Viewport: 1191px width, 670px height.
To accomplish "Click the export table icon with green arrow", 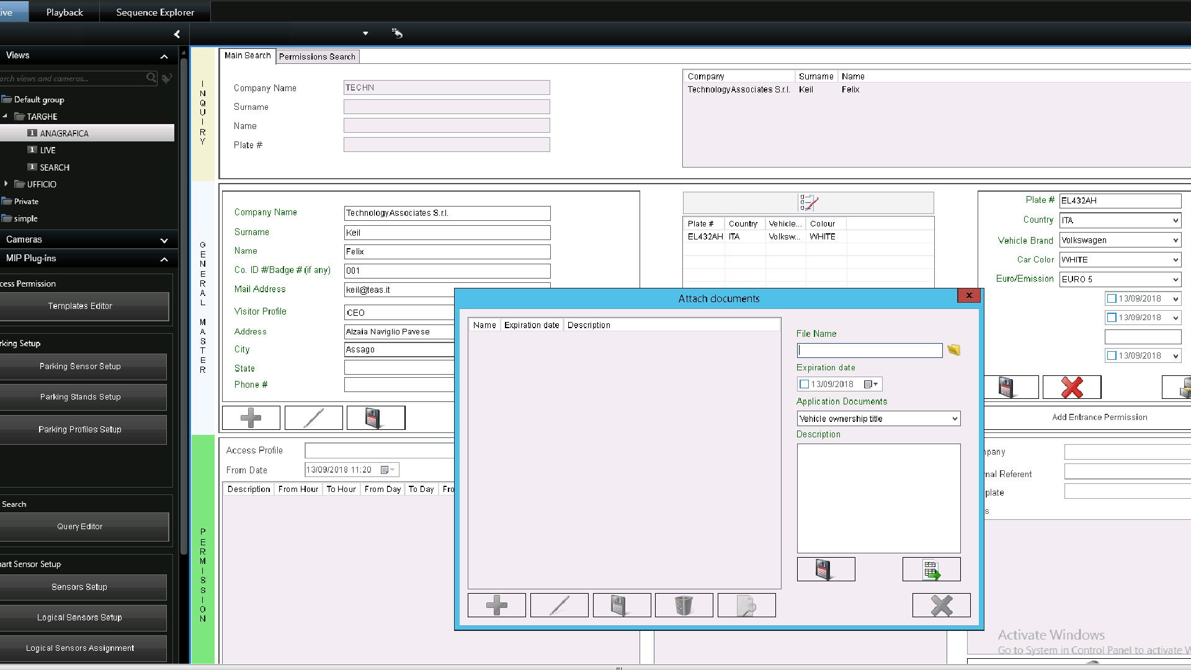I will 931,569.
